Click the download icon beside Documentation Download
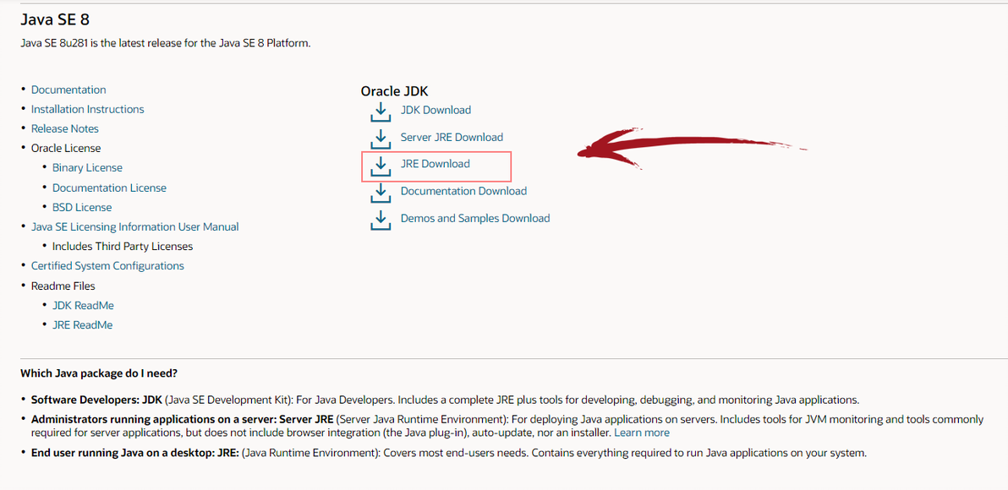Image resolution: width=1008 pixels, height=490 pixels. 381,192
